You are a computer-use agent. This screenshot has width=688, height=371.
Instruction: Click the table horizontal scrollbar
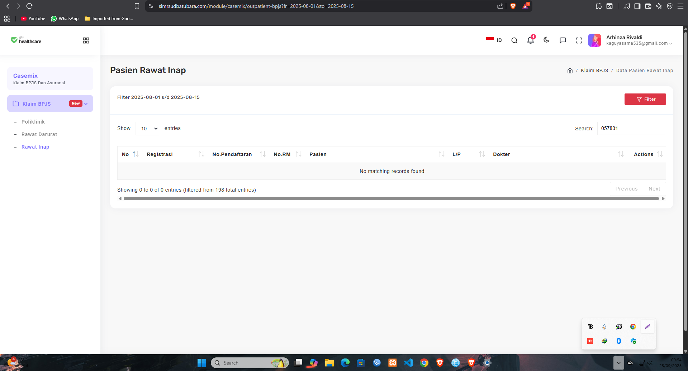(391, 198)
